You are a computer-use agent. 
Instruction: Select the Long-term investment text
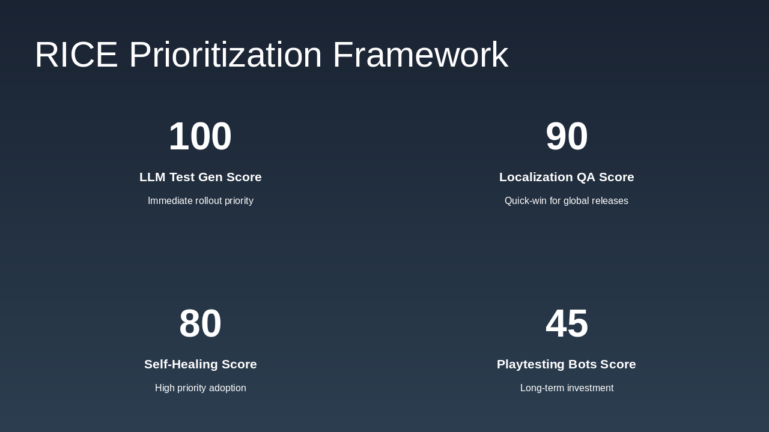coord(567,388)
